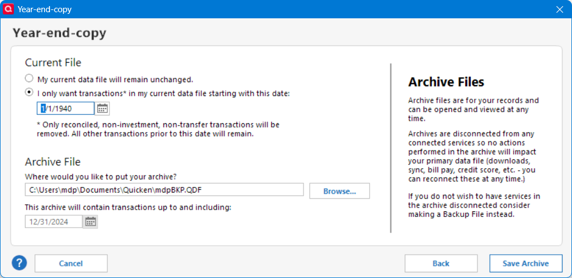
Task: Select 'I only want transactions' radio option
Action: coord(29,93)
